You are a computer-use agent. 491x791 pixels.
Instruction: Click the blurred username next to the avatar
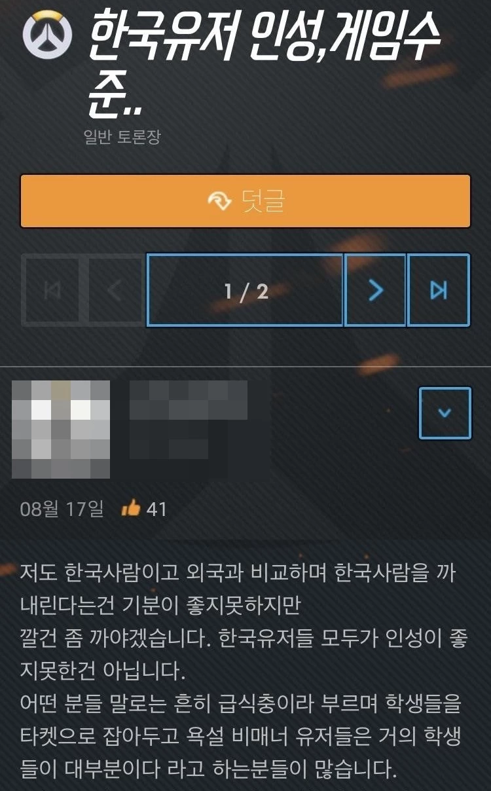[x=189, y=419]
